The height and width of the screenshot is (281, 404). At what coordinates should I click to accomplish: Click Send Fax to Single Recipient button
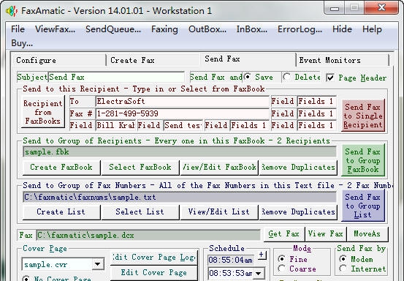(363, 116)
